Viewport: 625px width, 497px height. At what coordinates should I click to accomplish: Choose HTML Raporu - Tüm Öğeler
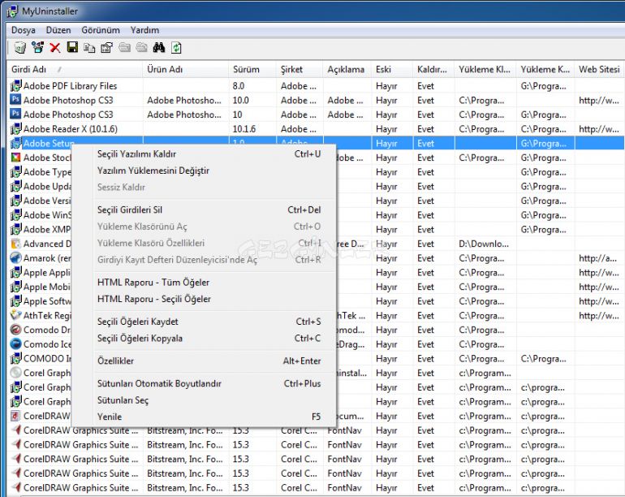(x=153, y=283)
